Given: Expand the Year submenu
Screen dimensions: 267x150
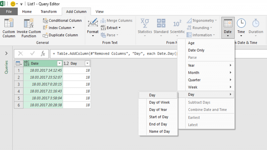Looking at the screenshot, I should coord(210,65).
